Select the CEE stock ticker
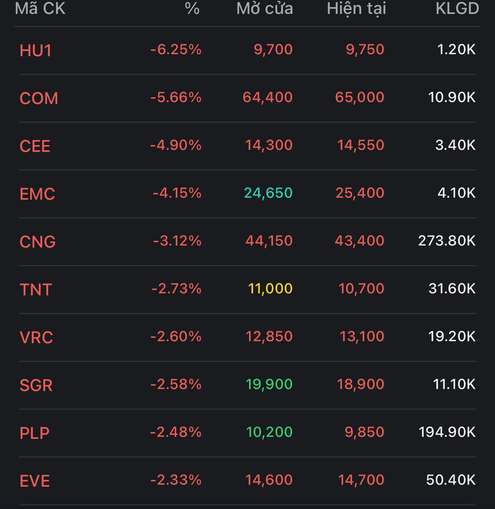The image size is (495, 509). pos(35,146)
